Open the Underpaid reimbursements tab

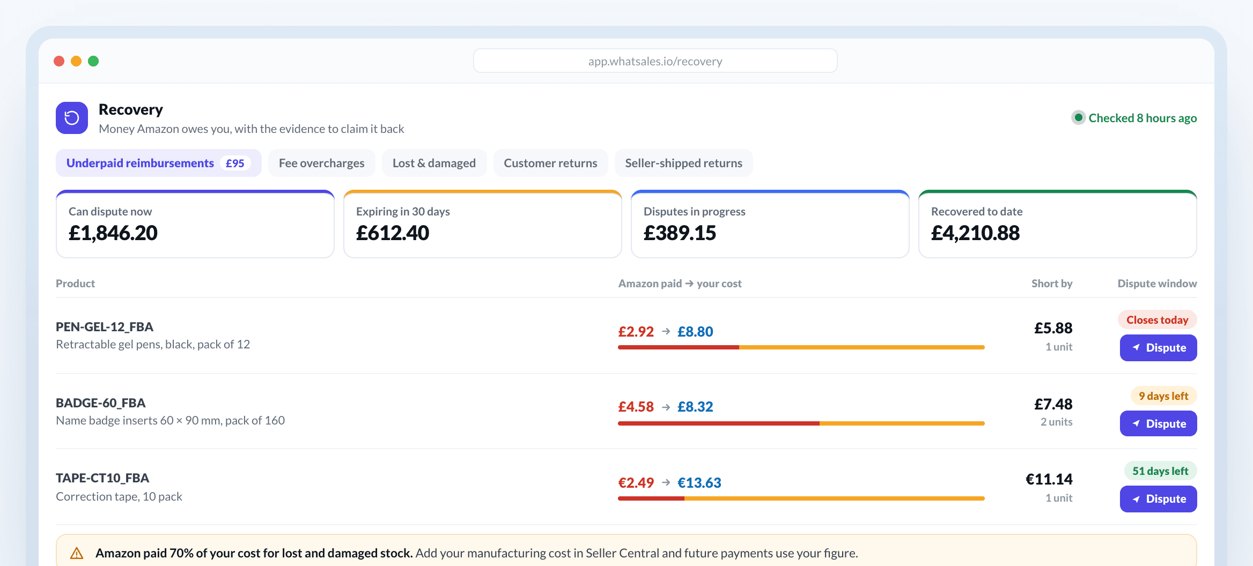point(159,163)
